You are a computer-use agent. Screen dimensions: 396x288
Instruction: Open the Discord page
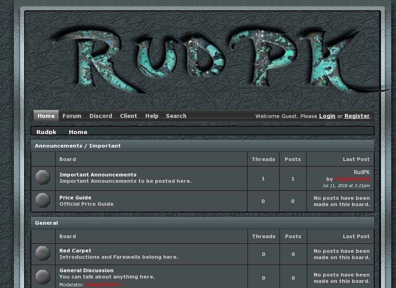coord(101,116)
